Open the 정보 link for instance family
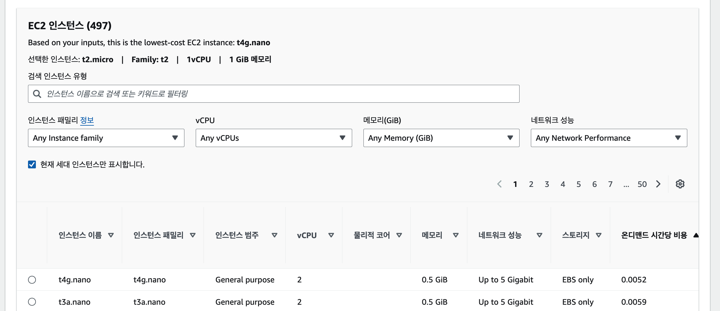720x311 pixels. point(87,120)
